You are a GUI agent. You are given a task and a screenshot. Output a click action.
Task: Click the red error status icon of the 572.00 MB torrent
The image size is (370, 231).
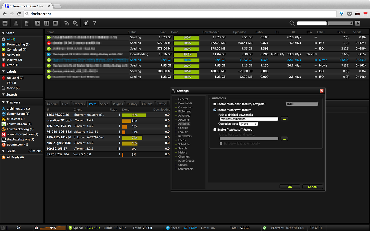(49, 43)
